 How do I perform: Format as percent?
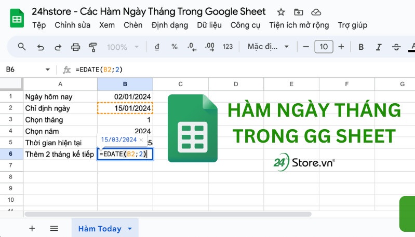(174, 47)
